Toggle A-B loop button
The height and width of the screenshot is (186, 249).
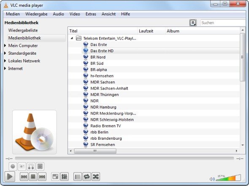[31, 166]
